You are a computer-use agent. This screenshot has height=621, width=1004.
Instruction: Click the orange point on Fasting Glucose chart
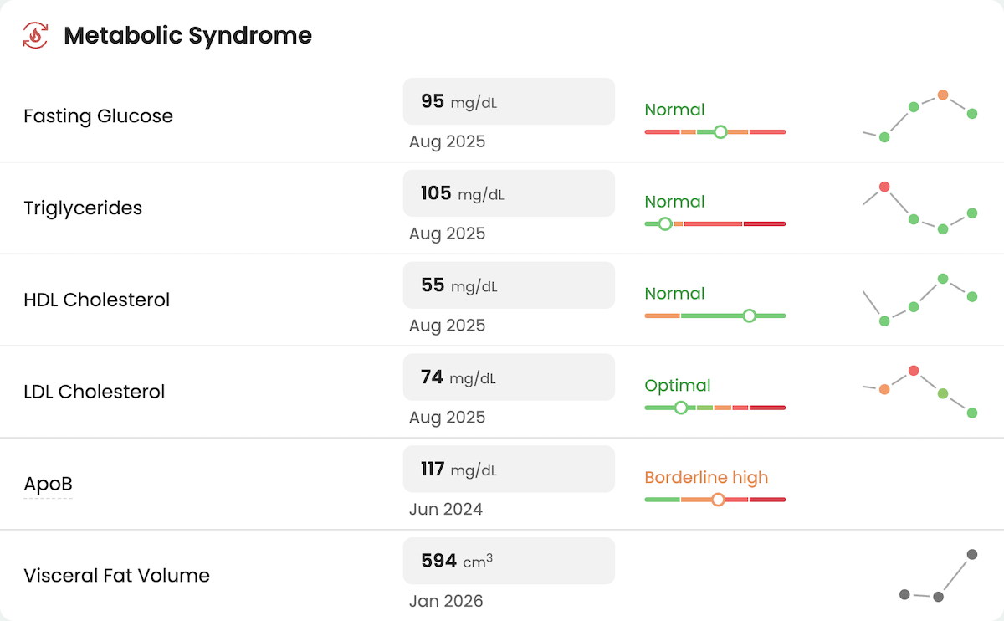point(942,95)
